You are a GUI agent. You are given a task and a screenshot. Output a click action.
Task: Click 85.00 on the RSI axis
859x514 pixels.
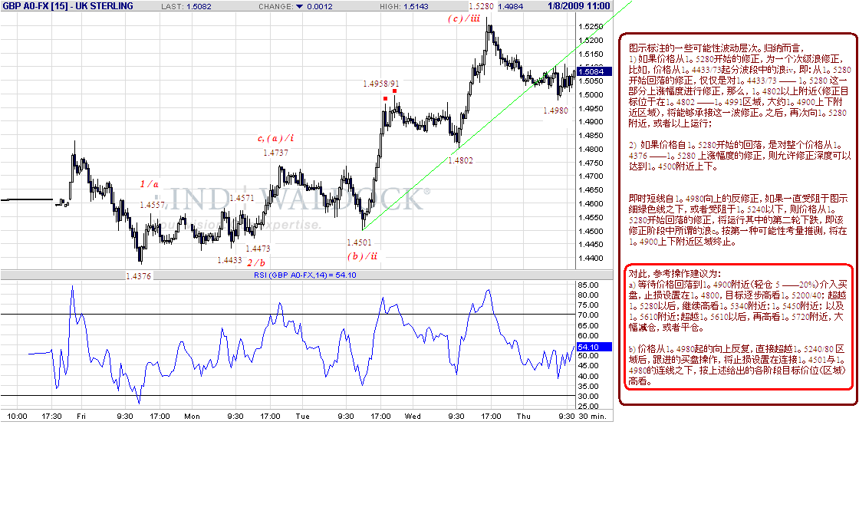click(x=587, y=285)
